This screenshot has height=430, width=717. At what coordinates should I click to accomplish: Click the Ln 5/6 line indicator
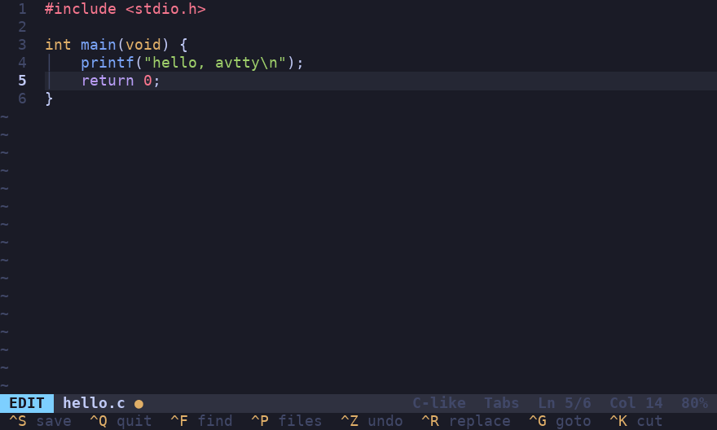click(565, 403)
